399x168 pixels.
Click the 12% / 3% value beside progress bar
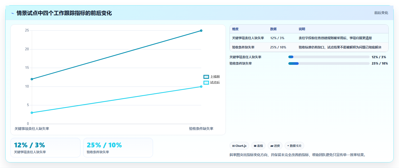379,57
